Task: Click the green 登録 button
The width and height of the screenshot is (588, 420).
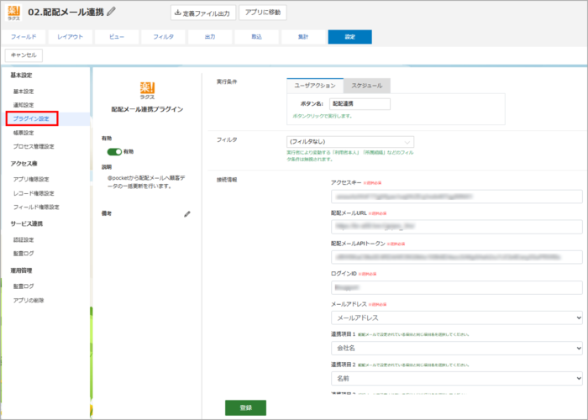Action: [x=245, y=407]
